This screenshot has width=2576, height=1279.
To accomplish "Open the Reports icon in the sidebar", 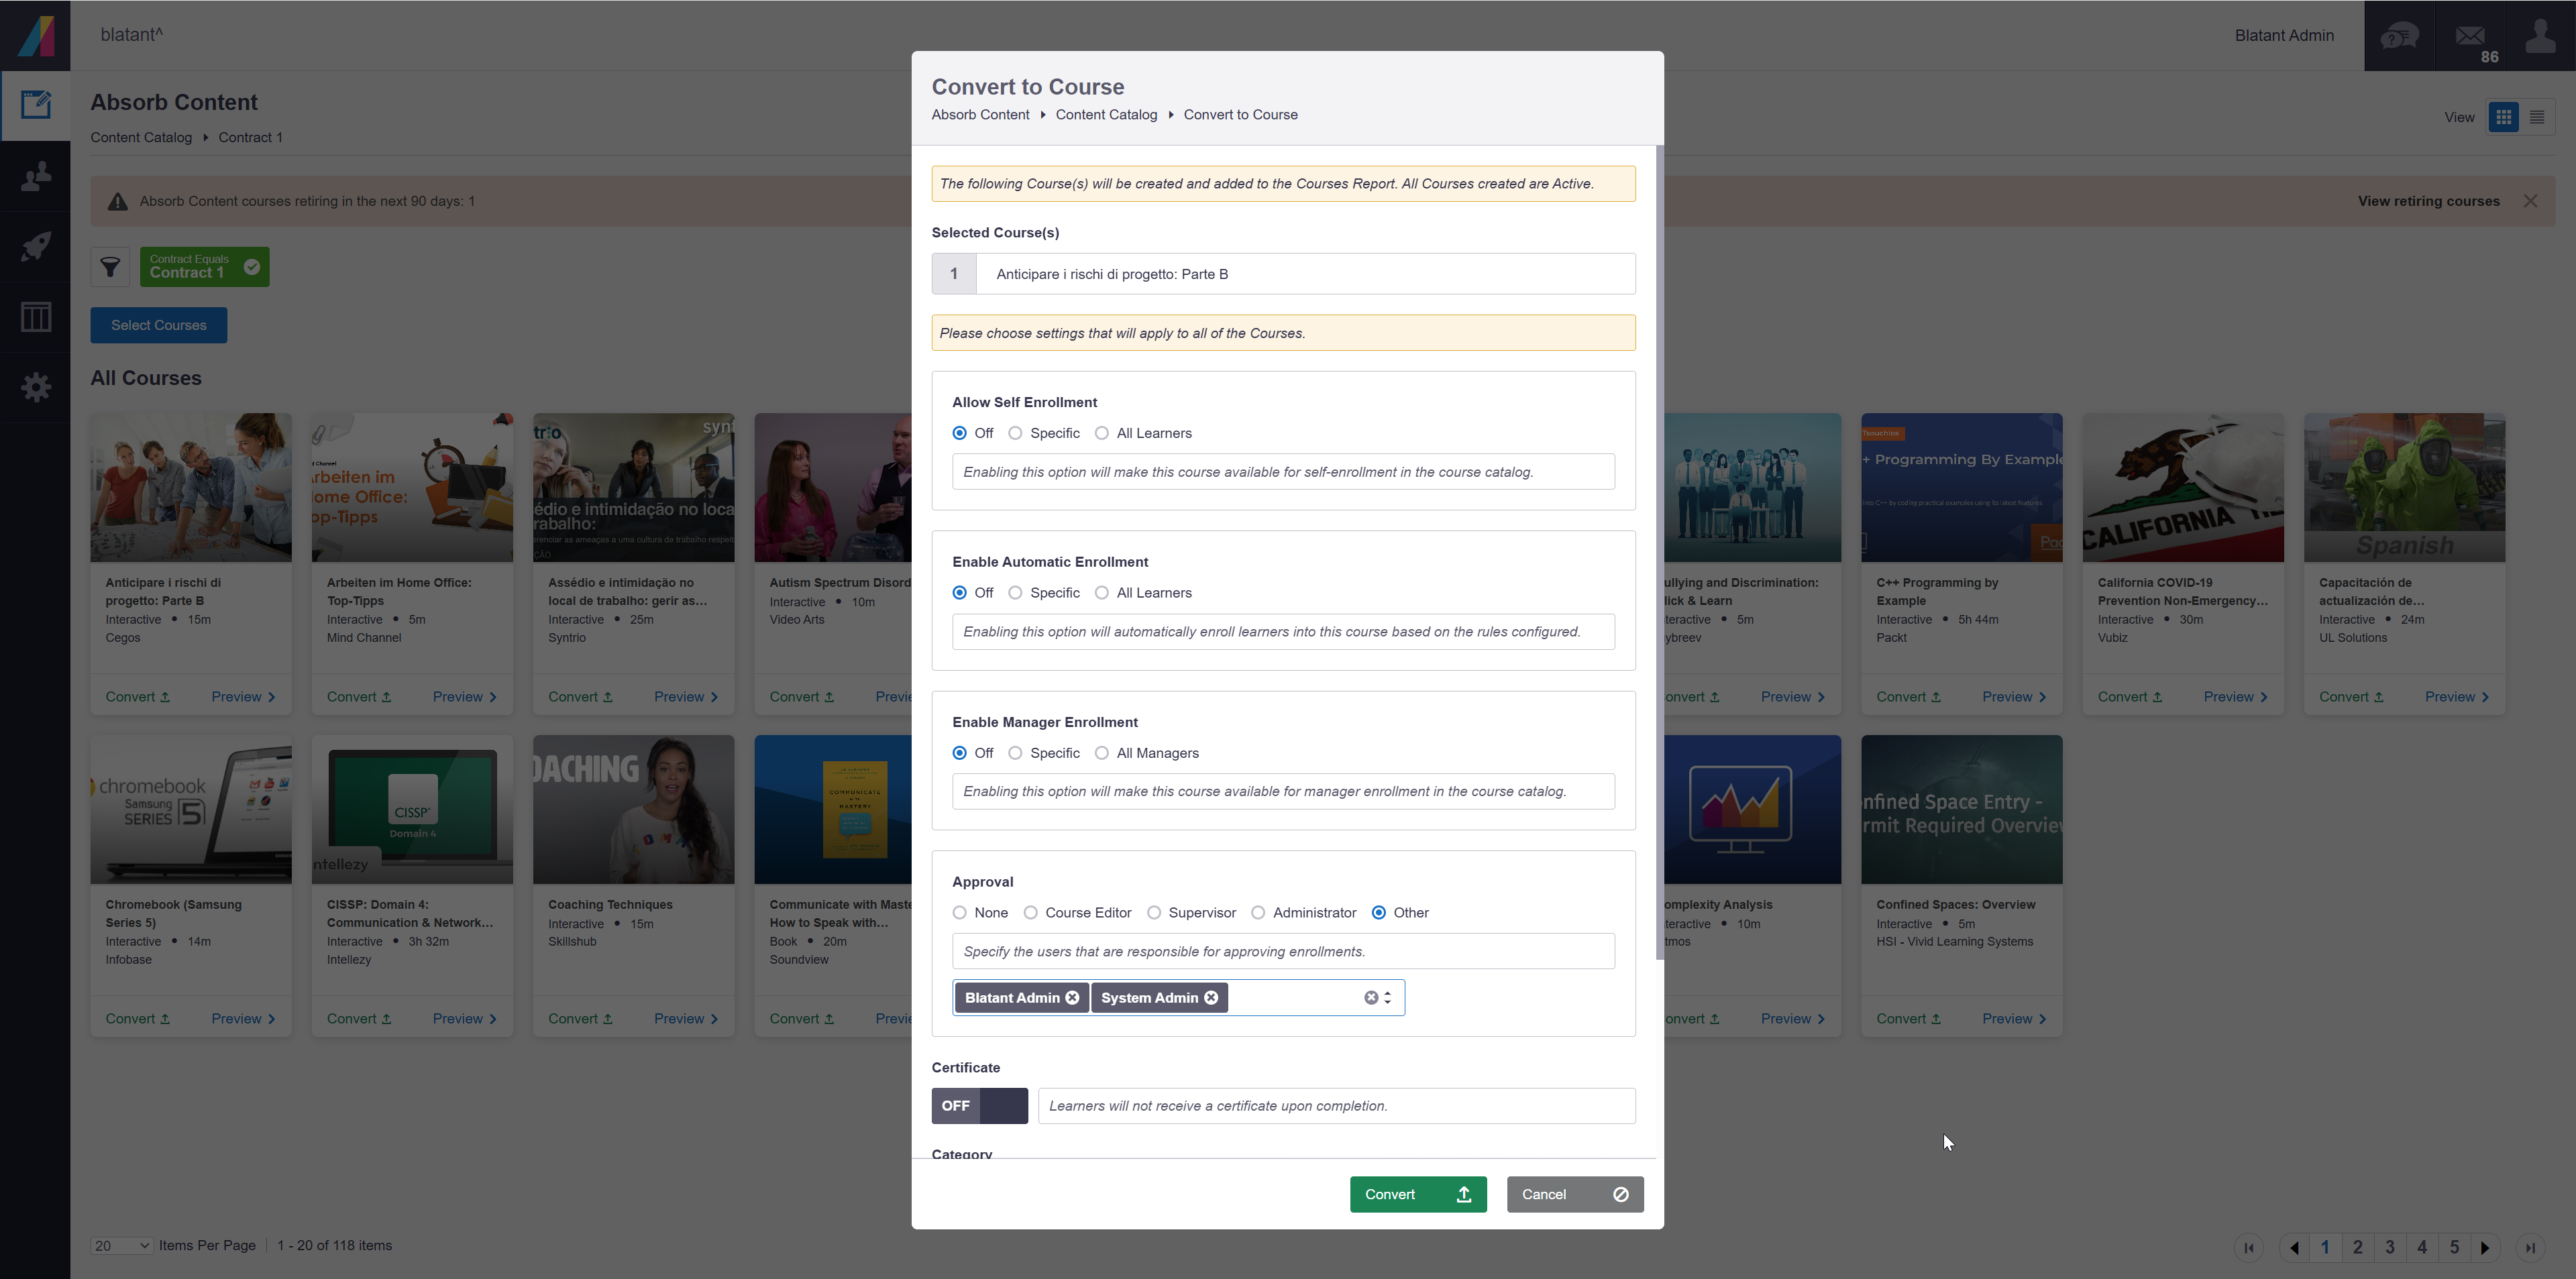I will click(x=36, y=317).
